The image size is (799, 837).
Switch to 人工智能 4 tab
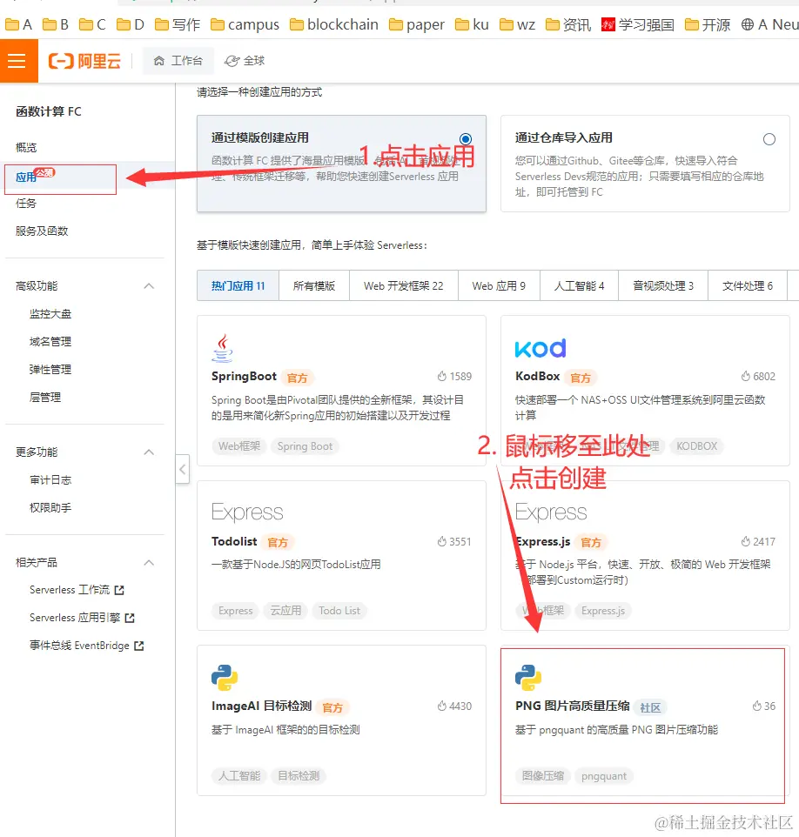579,286
